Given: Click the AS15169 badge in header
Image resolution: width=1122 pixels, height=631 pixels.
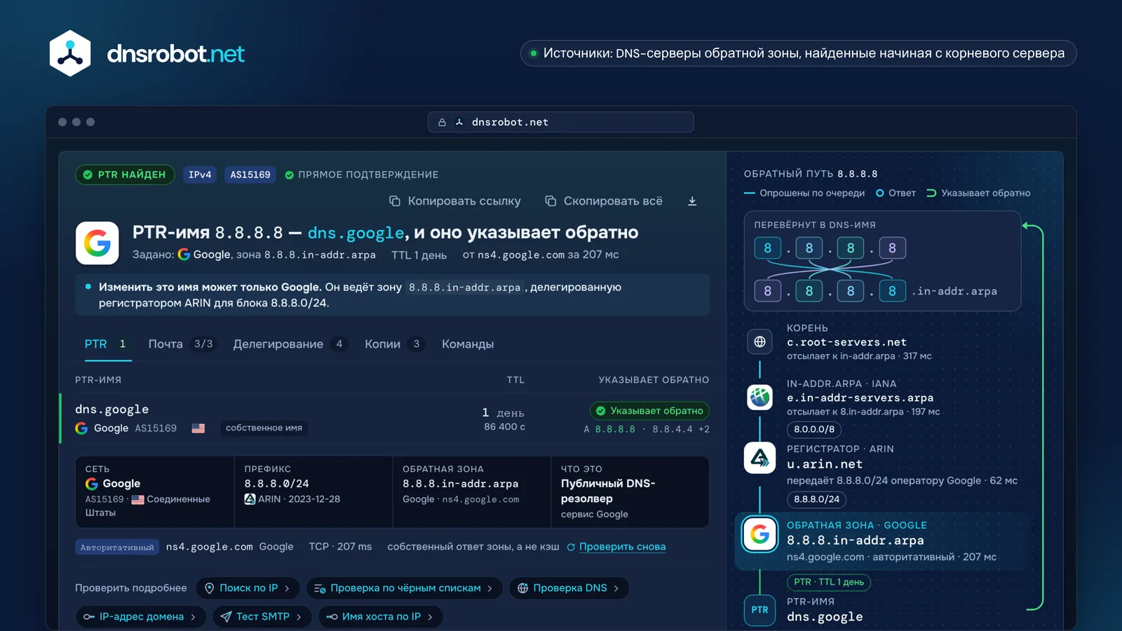Looking at the screenshot, I should point(250,175).
